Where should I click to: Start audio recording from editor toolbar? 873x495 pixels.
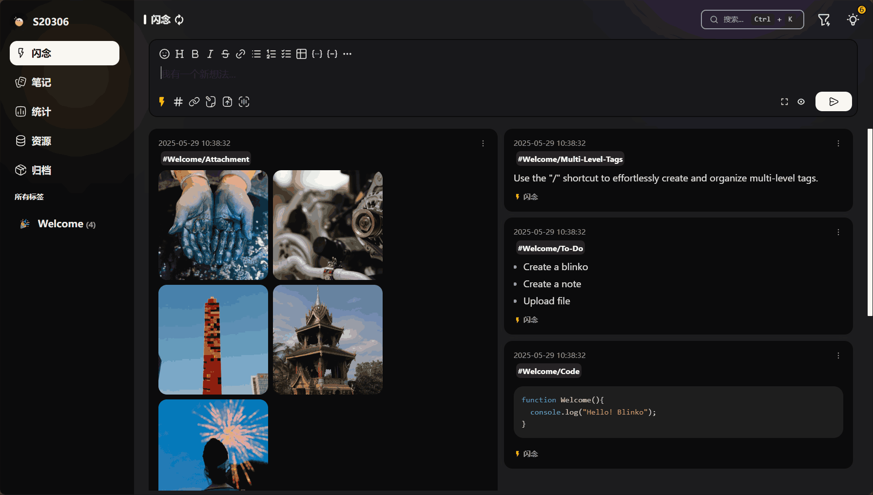point(244,102)
